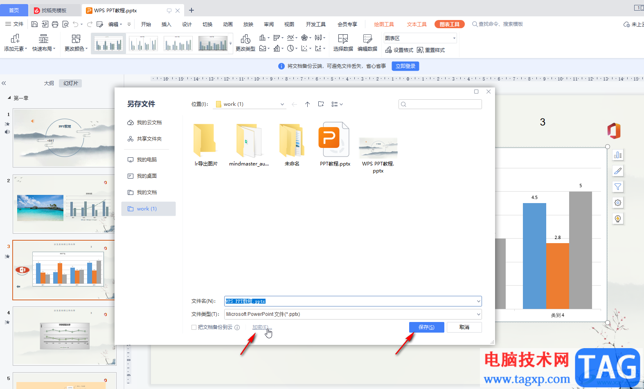The width and height of the screenshot is (644, 389).
Task: Open chart area selection dropdown
Action: [420, 38]
